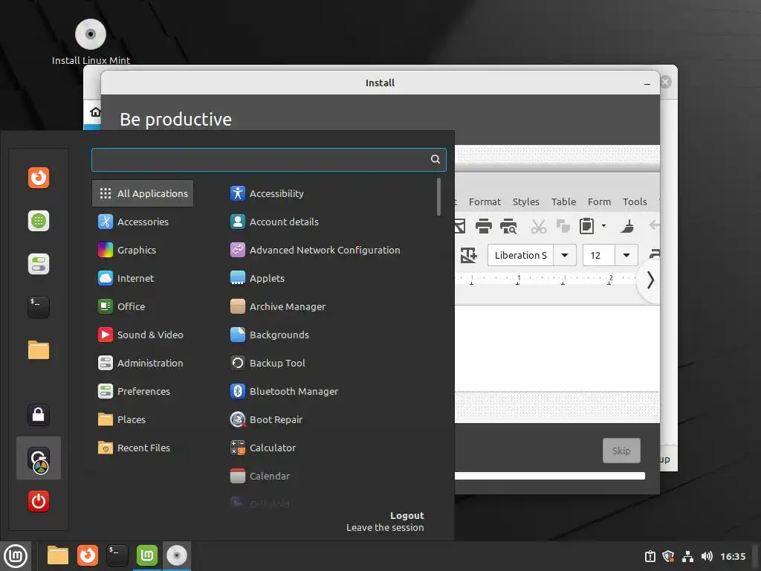Select the Accessories category
Screen dimensions: 761x571
[134, 222]
